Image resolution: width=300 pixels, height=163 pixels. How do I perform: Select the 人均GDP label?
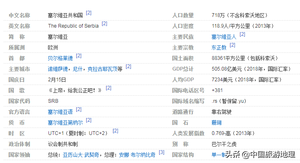click(183, 80)
